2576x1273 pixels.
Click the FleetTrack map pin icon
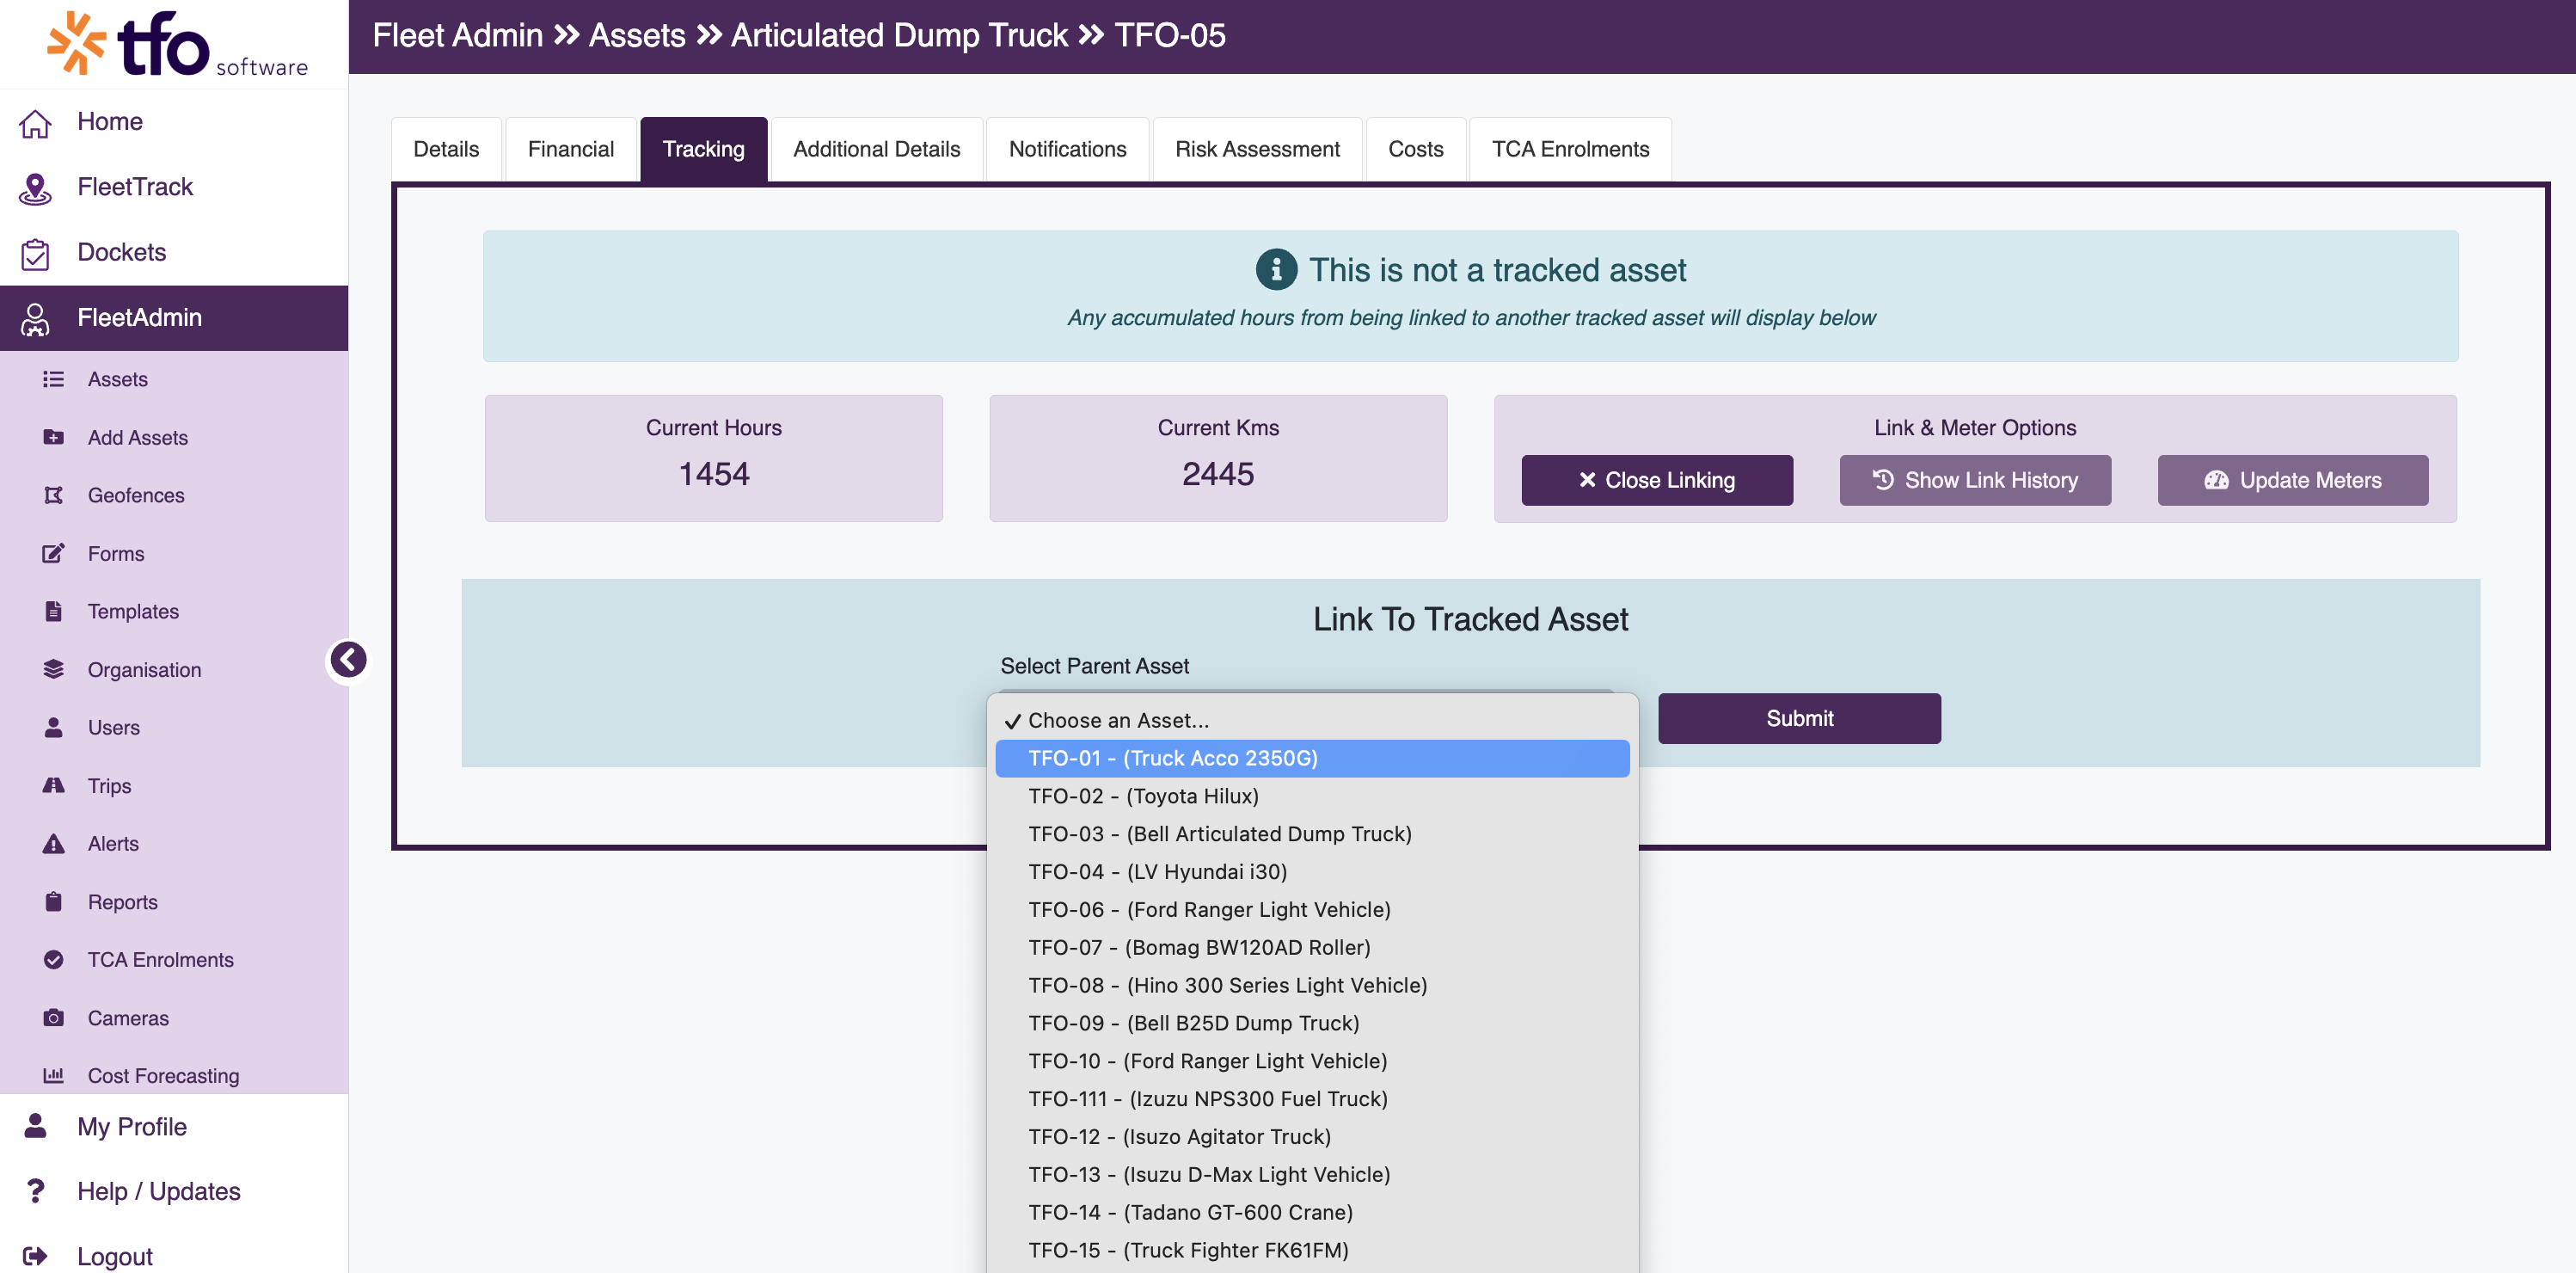(x=35, y=188)
